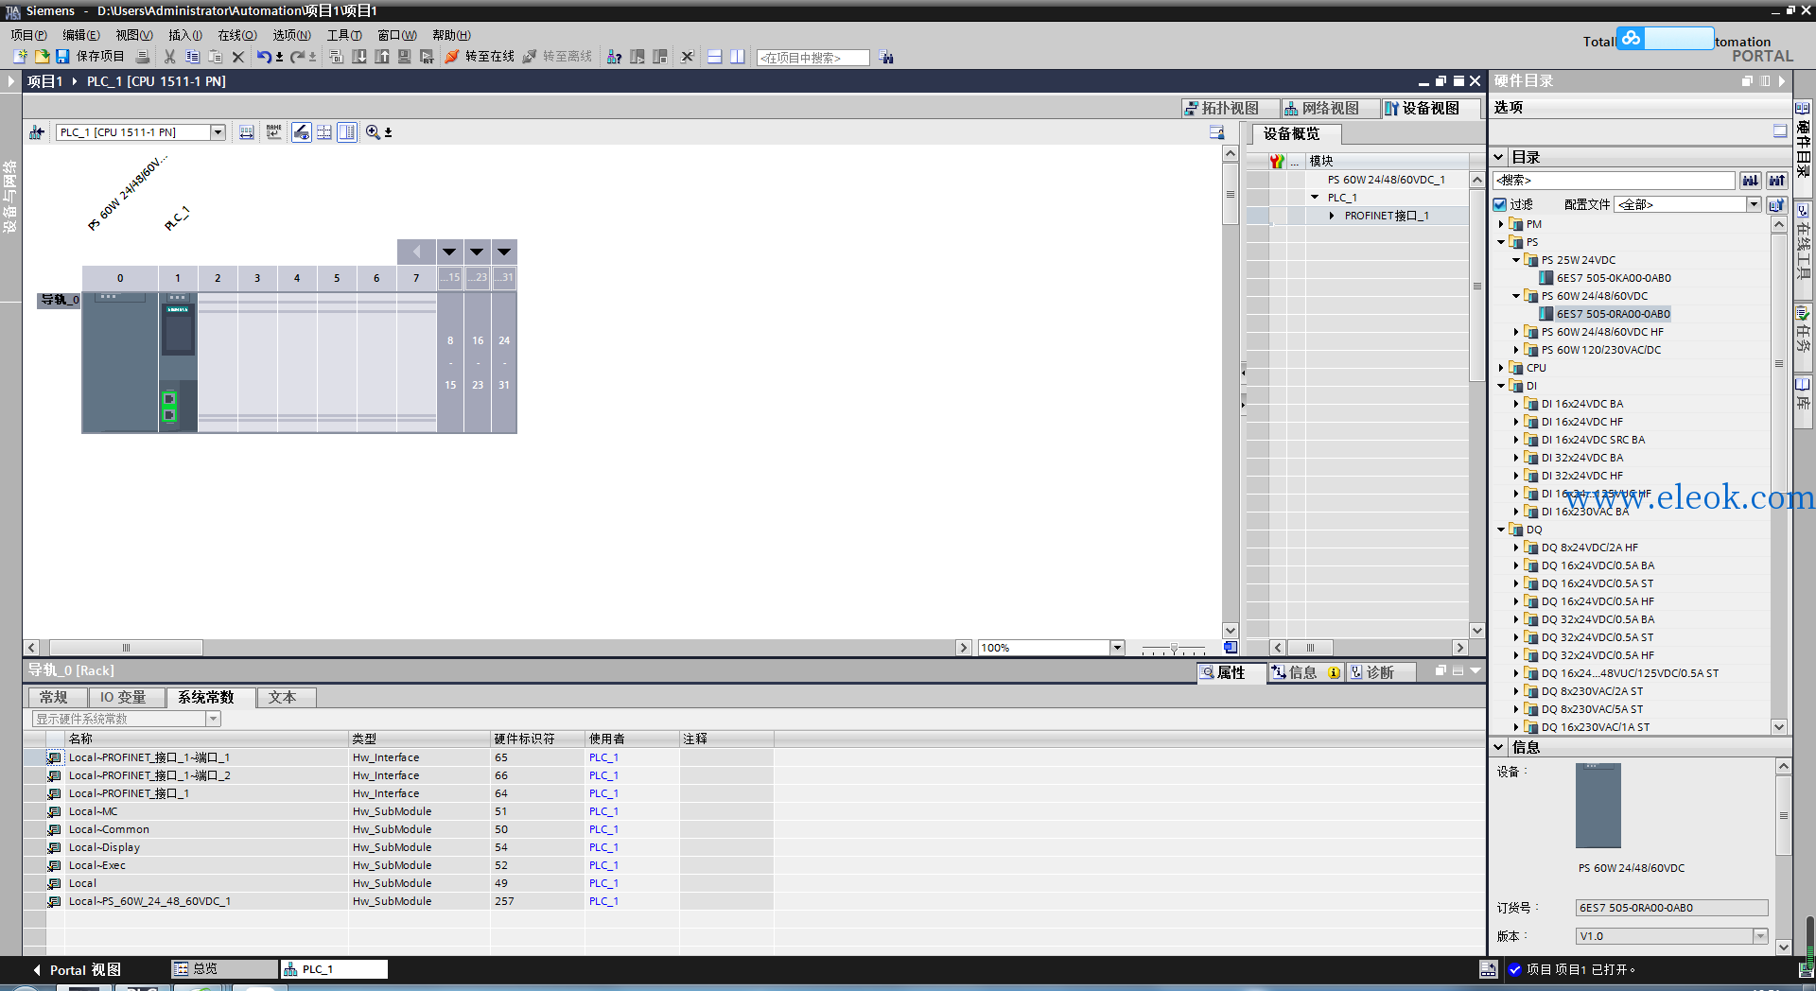
Task: Click the binoculars project search icon
Action: click(x=886, y=57)
